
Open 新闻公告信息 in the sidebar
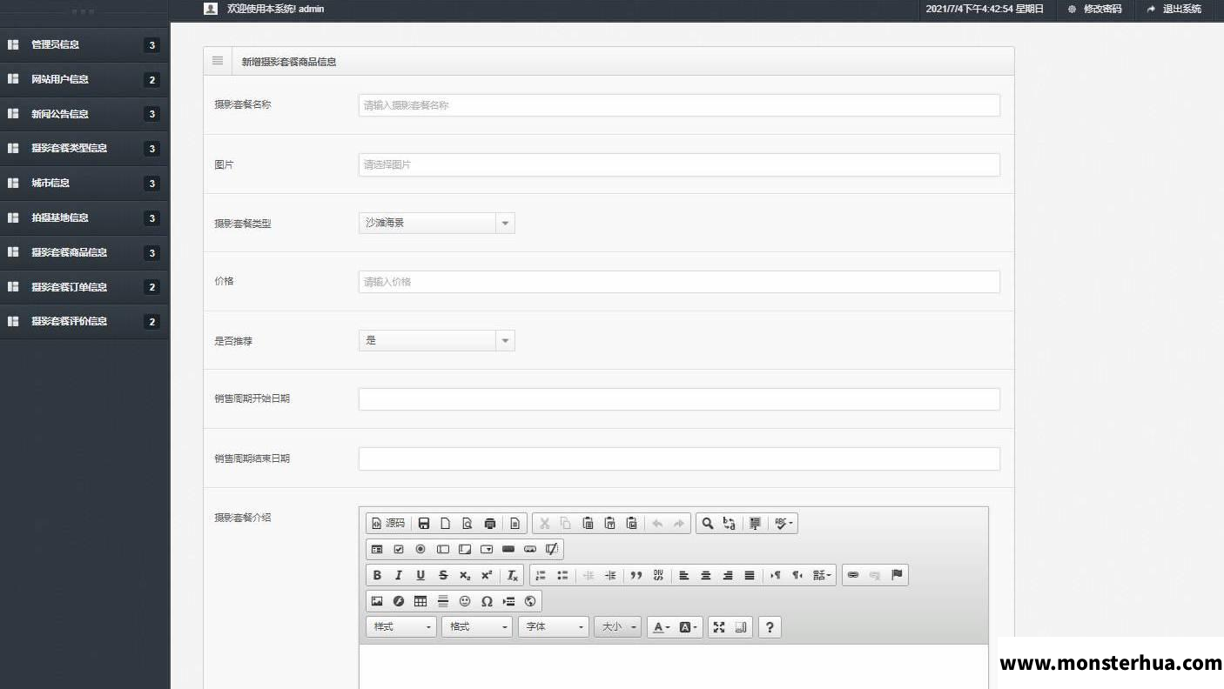(84, 114)
